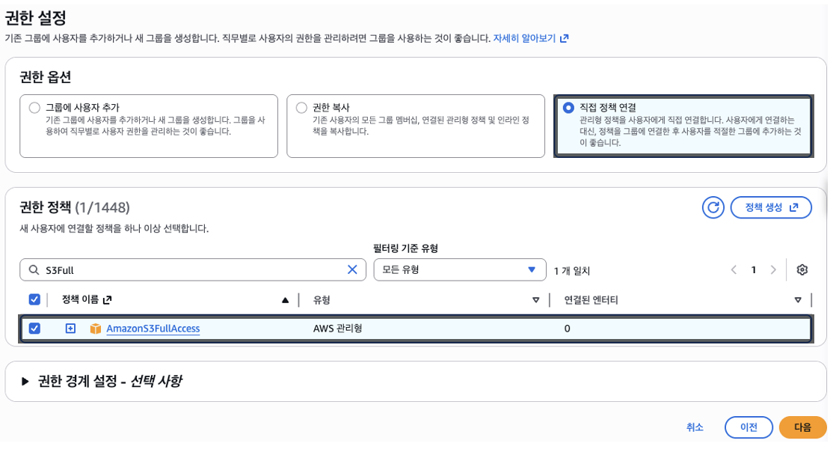Click the AWS 관리형 type cell
The width and height of the screenshot is (836, 461).
(337, 329)
